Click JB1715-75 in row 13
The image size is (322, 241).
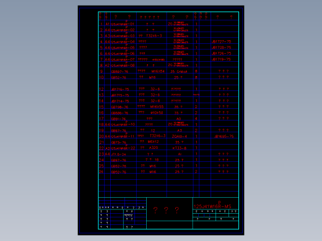point(120,95)
